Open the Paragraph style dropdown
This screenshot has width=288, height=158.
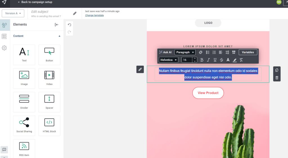(185, 52)
